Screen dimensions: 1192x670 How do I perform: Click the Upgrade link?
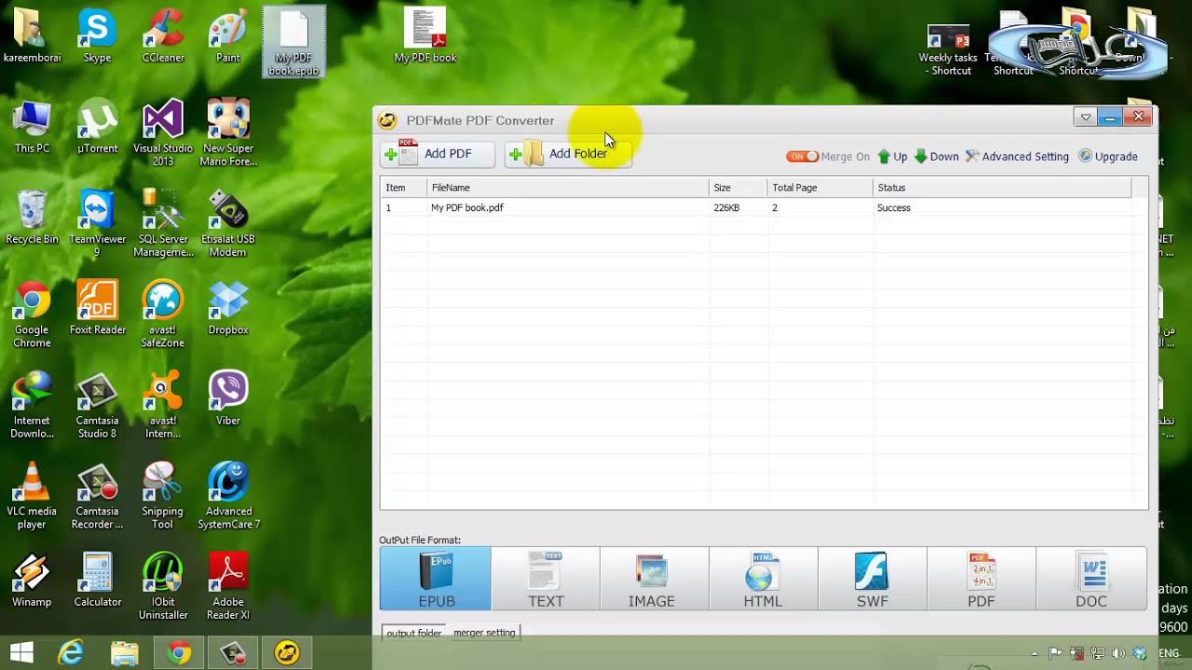tap(1108, 156)
